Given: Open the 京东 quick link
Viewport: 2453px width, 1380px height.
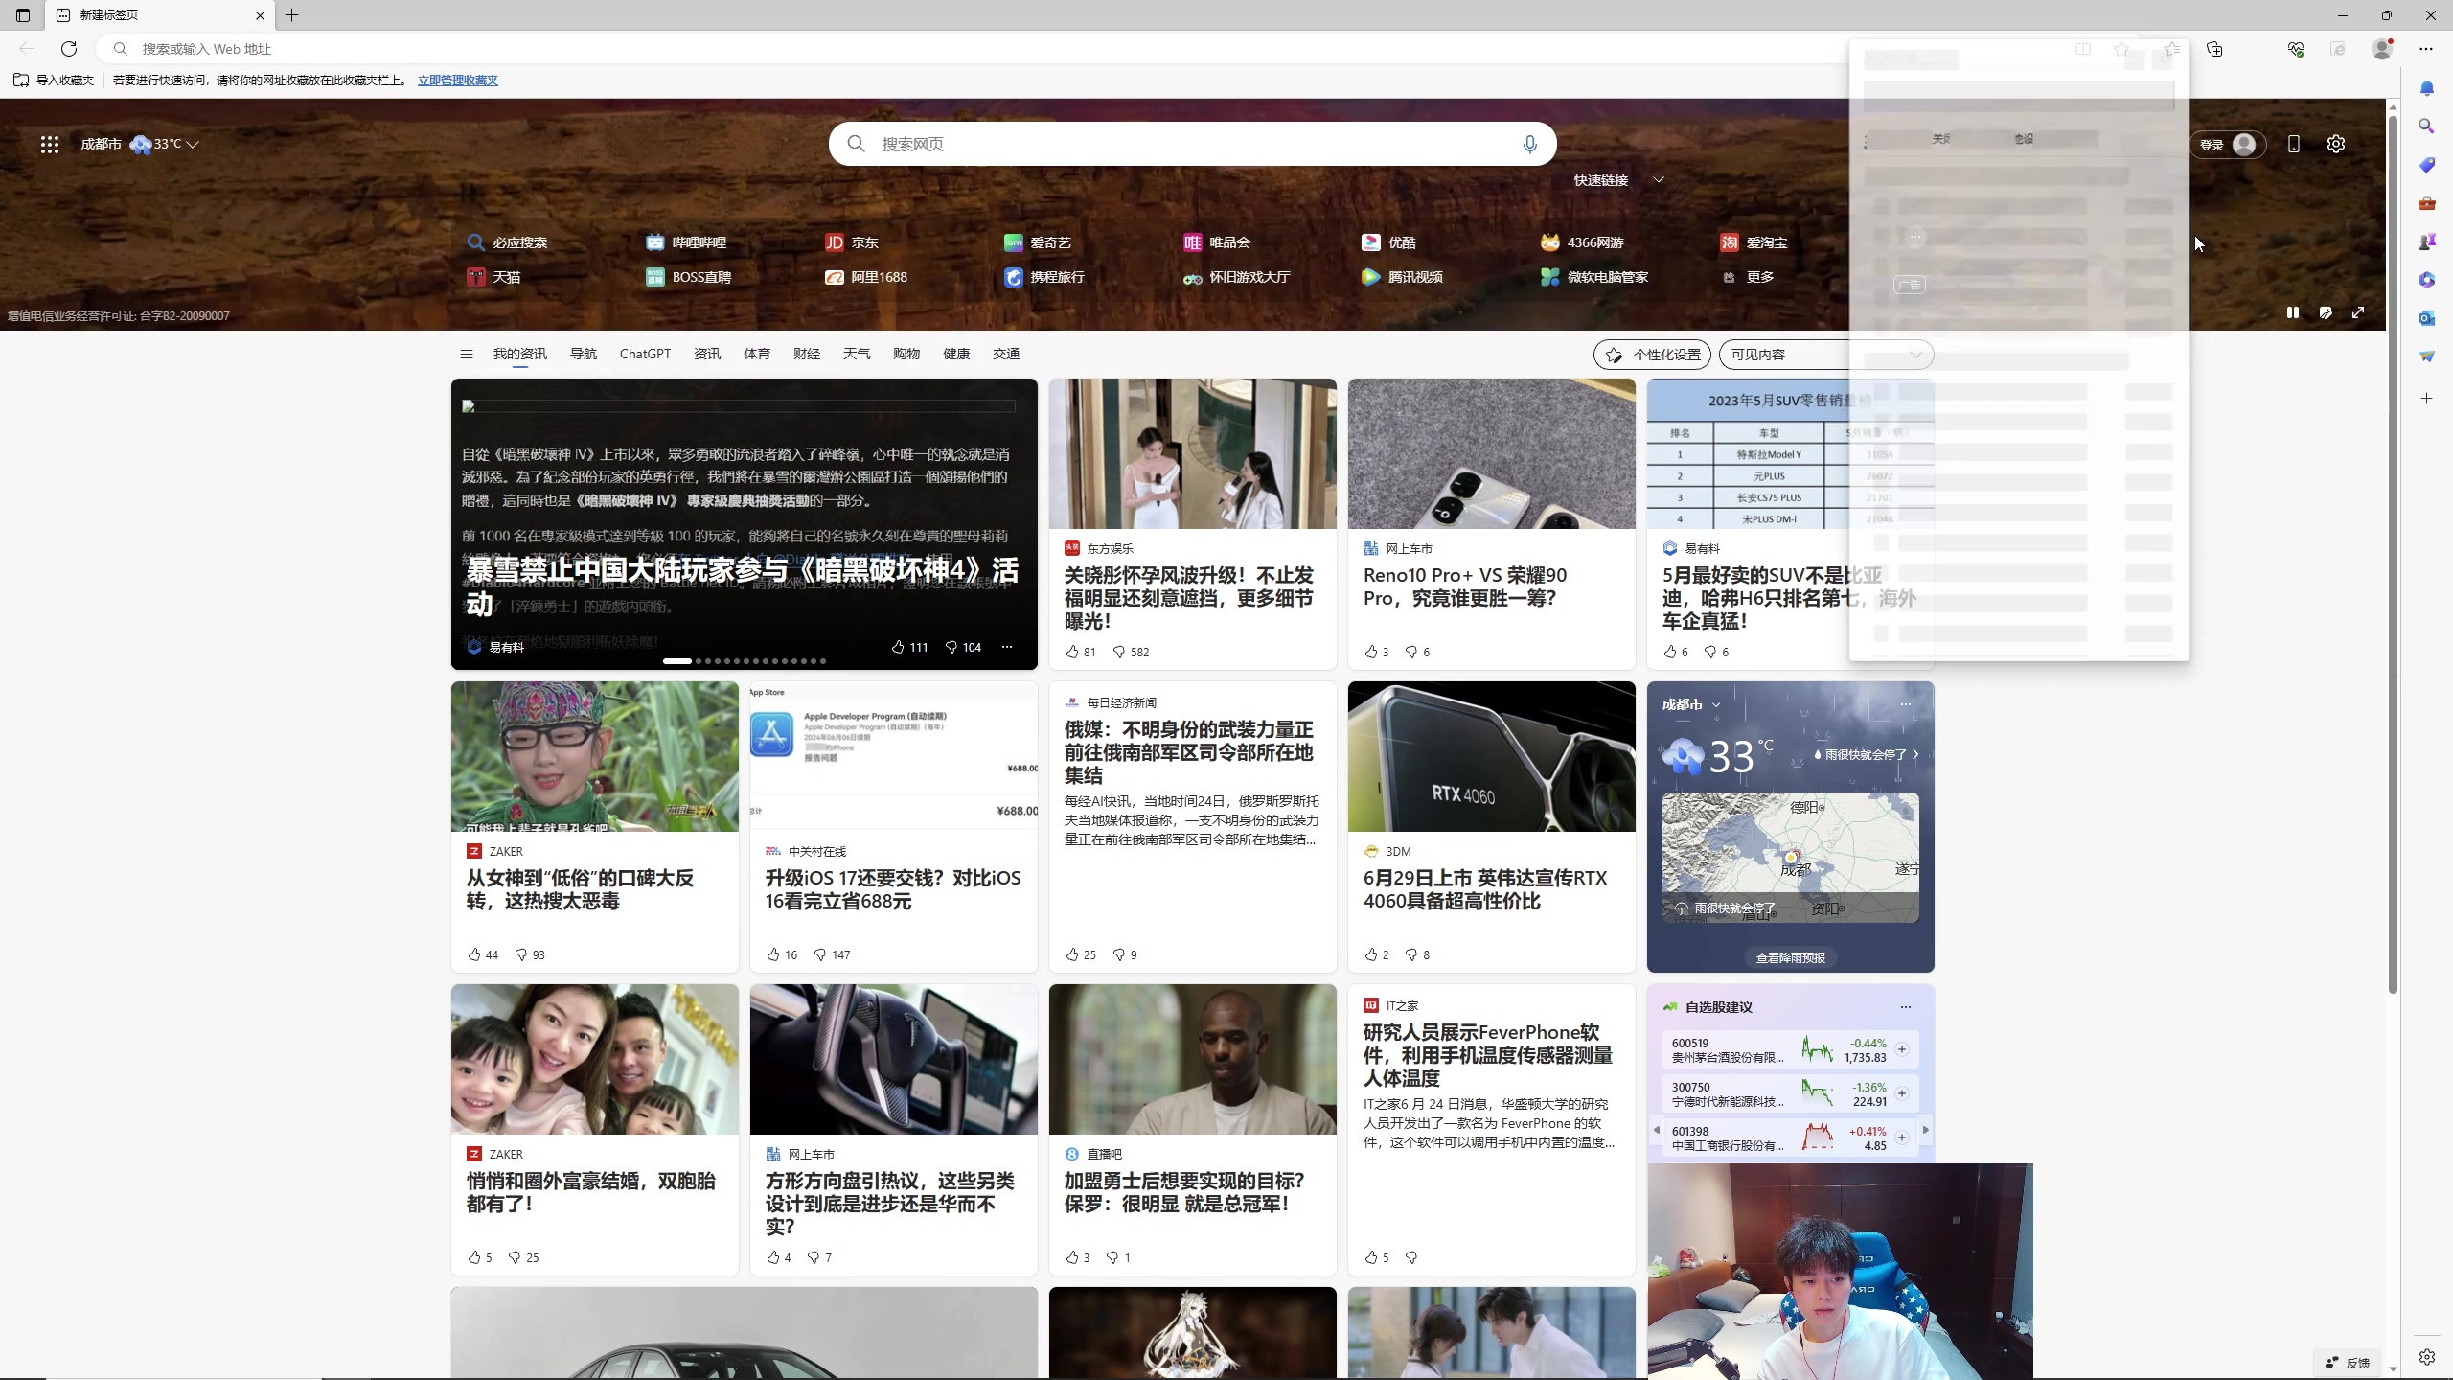Looking at the screenshot, I should tap(852, 242).
